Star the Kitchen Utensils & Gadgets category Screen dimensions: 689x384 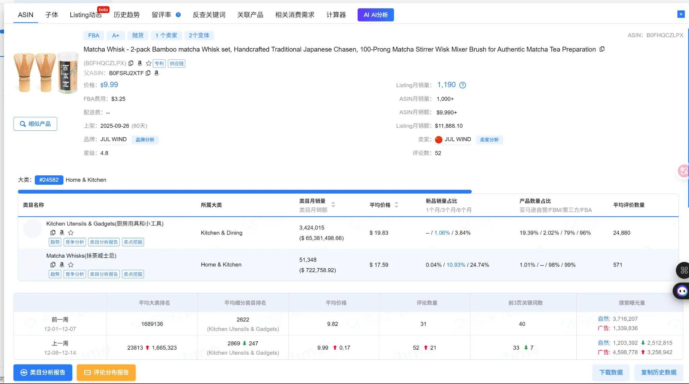tap(71, 232)
